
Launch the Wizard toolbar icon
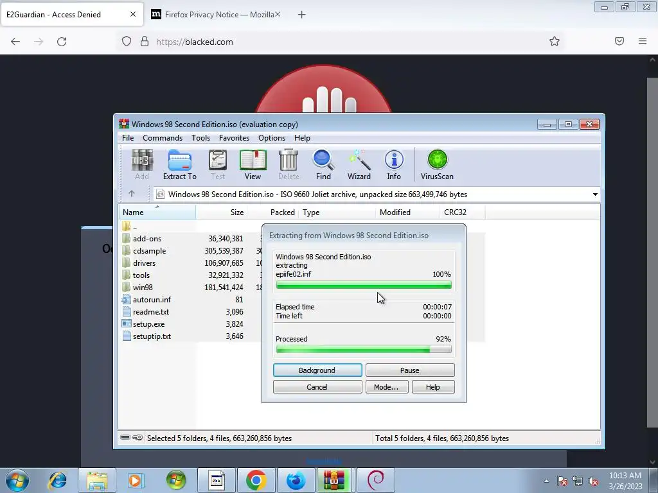tap(359, 165)
